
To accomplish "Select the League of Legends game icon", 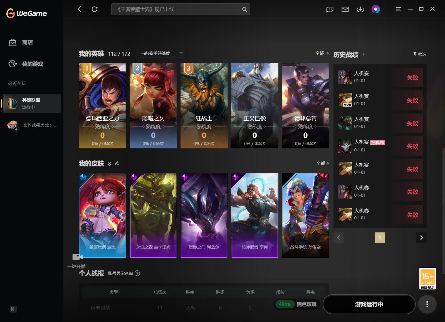I will tap(12, 103).
